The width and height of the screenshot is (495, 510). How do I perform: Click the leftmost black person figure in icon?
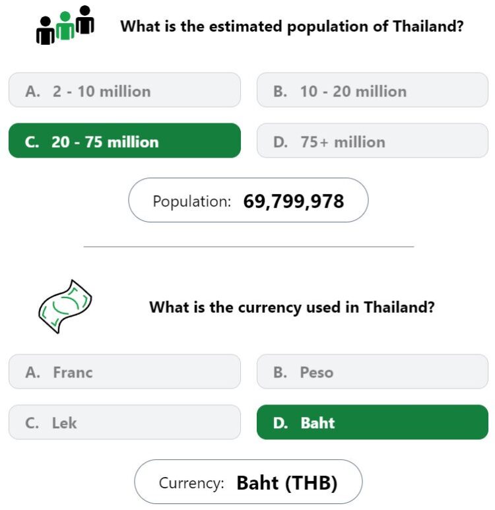[46, 30]
